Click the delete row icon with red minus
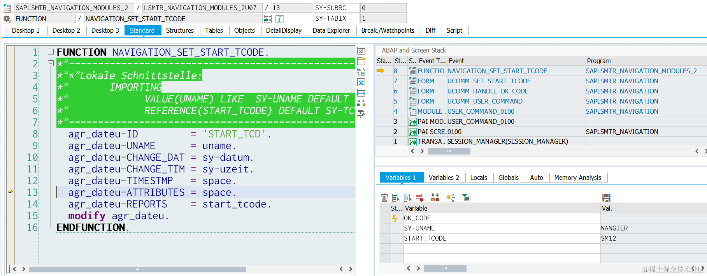The height and width of the screenshot is (276, 707). [x=419, y=198]
